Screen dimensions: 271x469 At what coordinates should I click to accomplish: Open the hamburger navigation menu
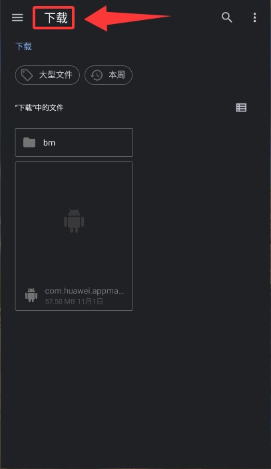[x=17, y=17]
